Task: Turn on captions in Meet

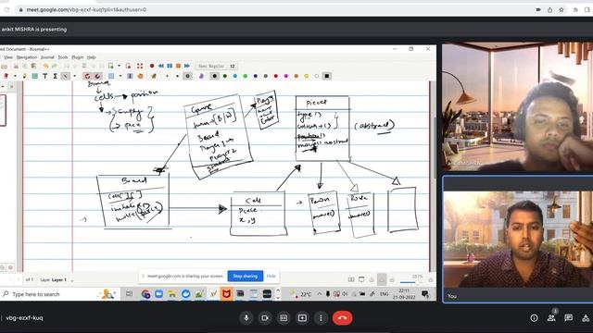Action: click(x=284, y=318)
